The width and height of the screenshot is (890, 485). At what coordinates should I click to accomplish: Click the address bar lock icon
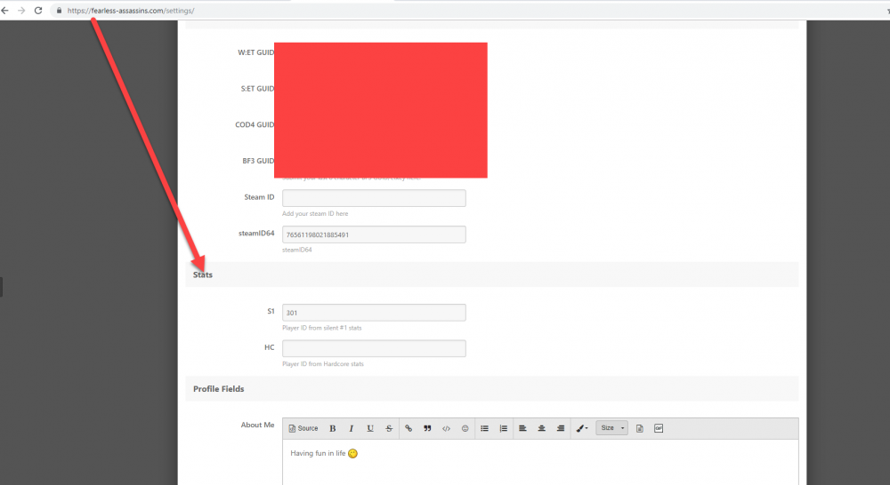[59, 10]
